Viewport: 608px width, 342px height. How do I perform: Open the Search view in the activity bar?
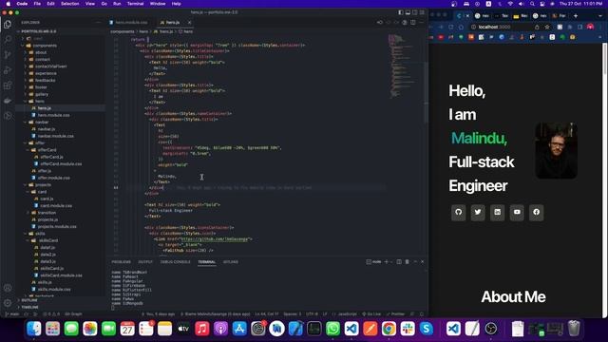tap(8, 39)
